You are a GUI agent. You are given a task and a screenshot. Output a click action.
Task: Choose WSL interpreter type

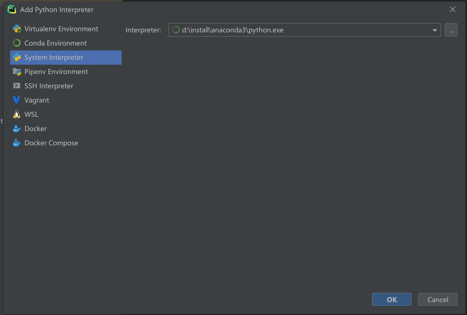[x=66, y=114]
